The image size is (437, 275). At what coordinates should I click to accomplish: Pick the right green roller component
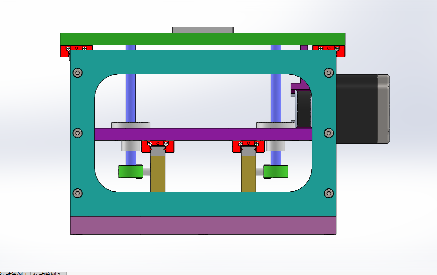coord(276,172)
